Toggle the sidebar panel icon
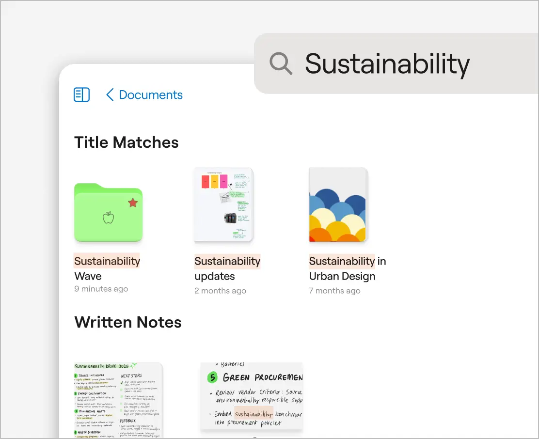539x439 pixels. pyautogui.click(x=82, y=95)
